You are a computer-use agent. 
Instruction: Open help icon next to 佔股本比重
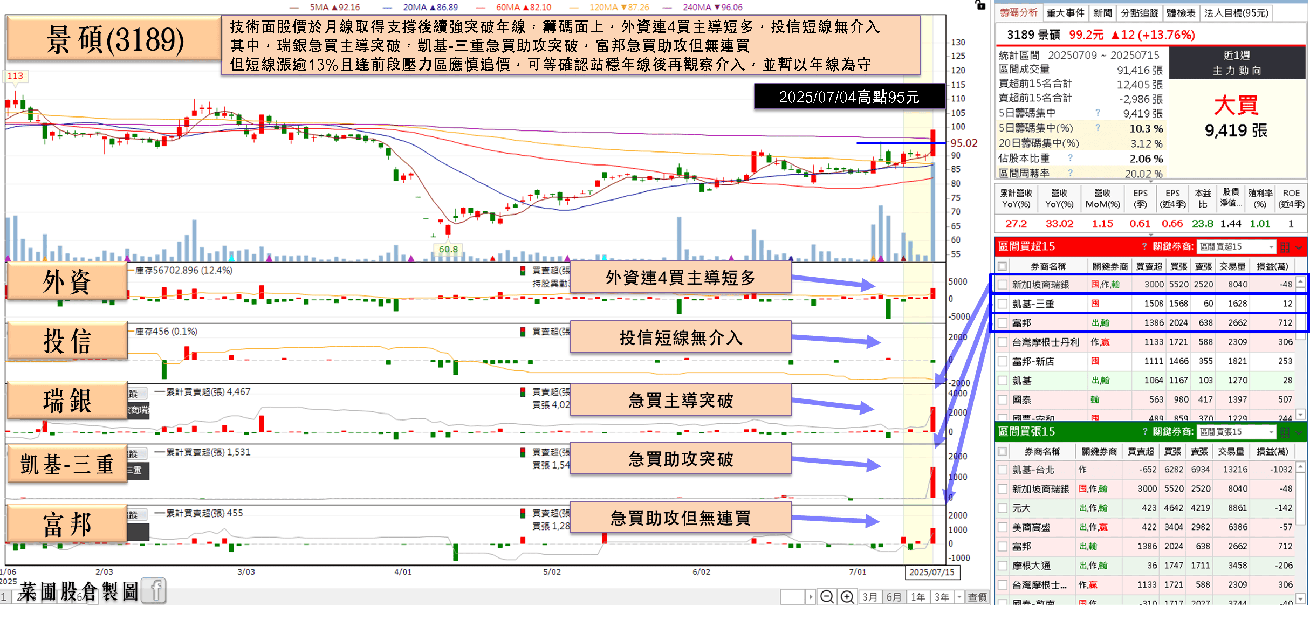1071,158
